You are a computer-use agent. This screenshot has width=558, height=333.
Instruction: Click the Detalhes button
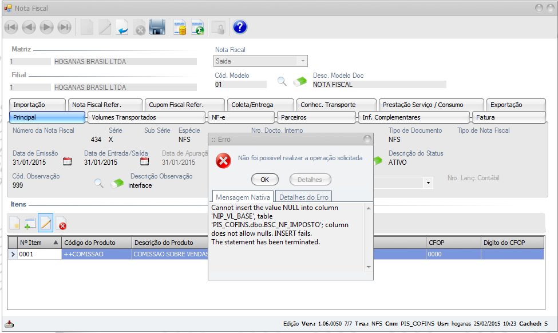click(310, 180)
